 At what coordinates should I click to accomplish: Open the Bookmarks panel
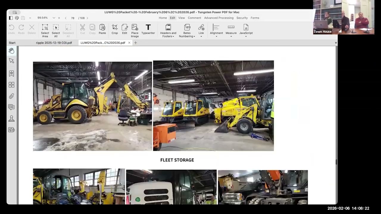pos(11,73)
